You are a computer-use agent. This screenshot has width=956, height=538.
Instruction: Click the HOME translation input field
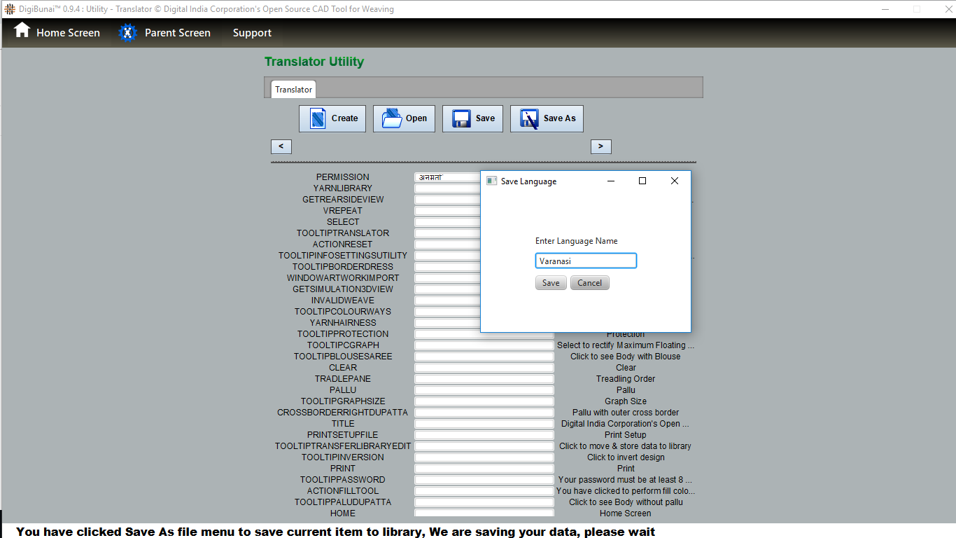tap(484, 513)
